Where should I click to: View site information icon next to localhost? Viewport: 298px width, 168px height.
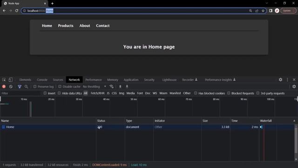point(24,11)
